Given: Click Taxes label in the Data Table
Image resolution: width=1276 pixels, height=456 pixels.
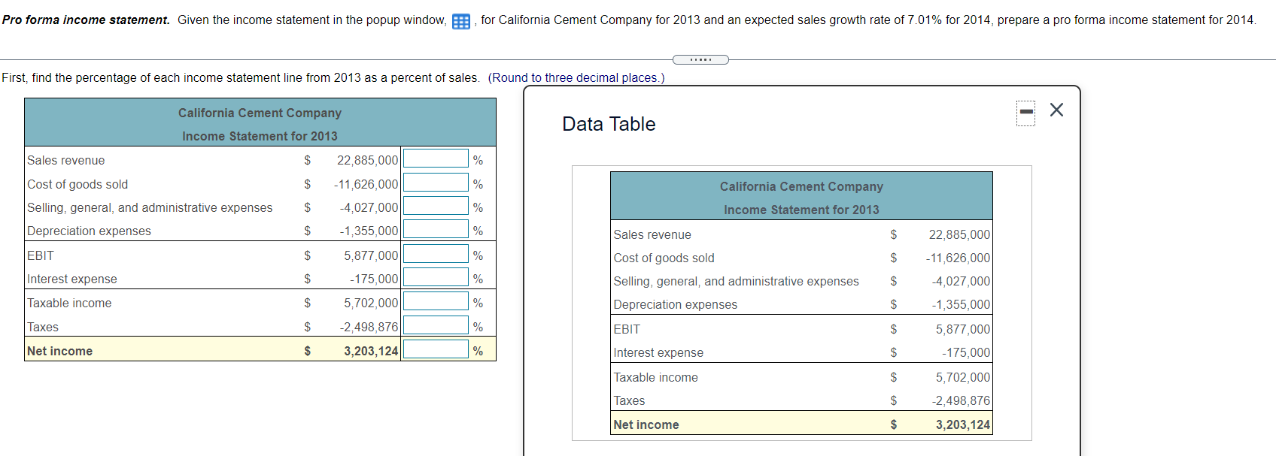Looking at the screenshot, I should pyautogui.click(x=629, y=400).
